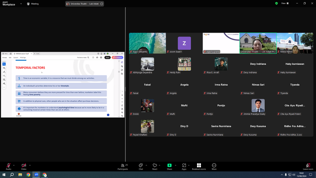Unmute the Audio microphone
This screenshot has height=178, width=316.
coord(8,167)
